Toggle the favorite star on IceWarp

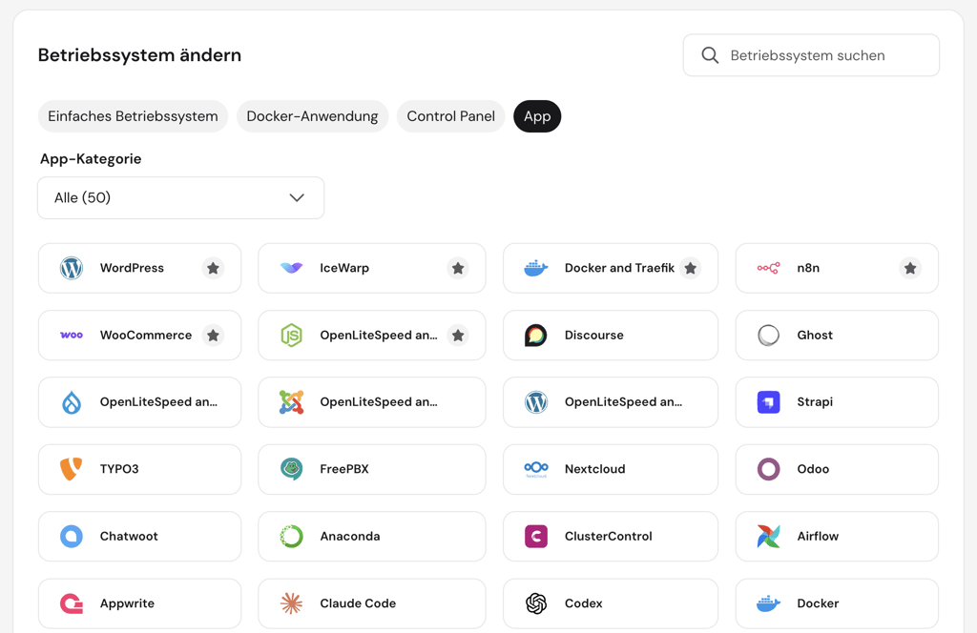coord(458,268)
